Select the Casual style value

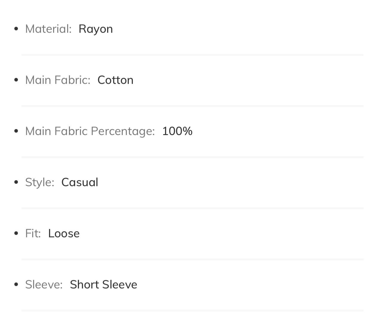pos(80,182)
